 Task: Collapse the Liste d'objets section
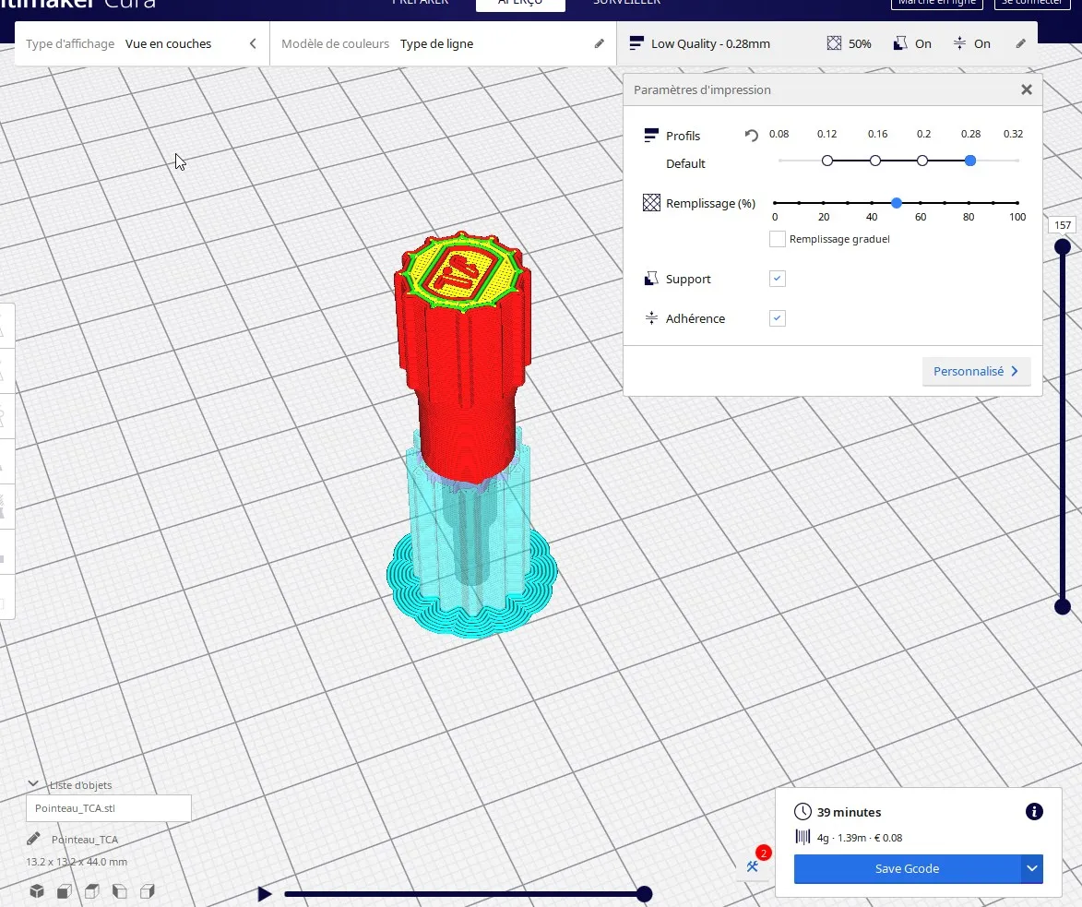coord(33,784)
